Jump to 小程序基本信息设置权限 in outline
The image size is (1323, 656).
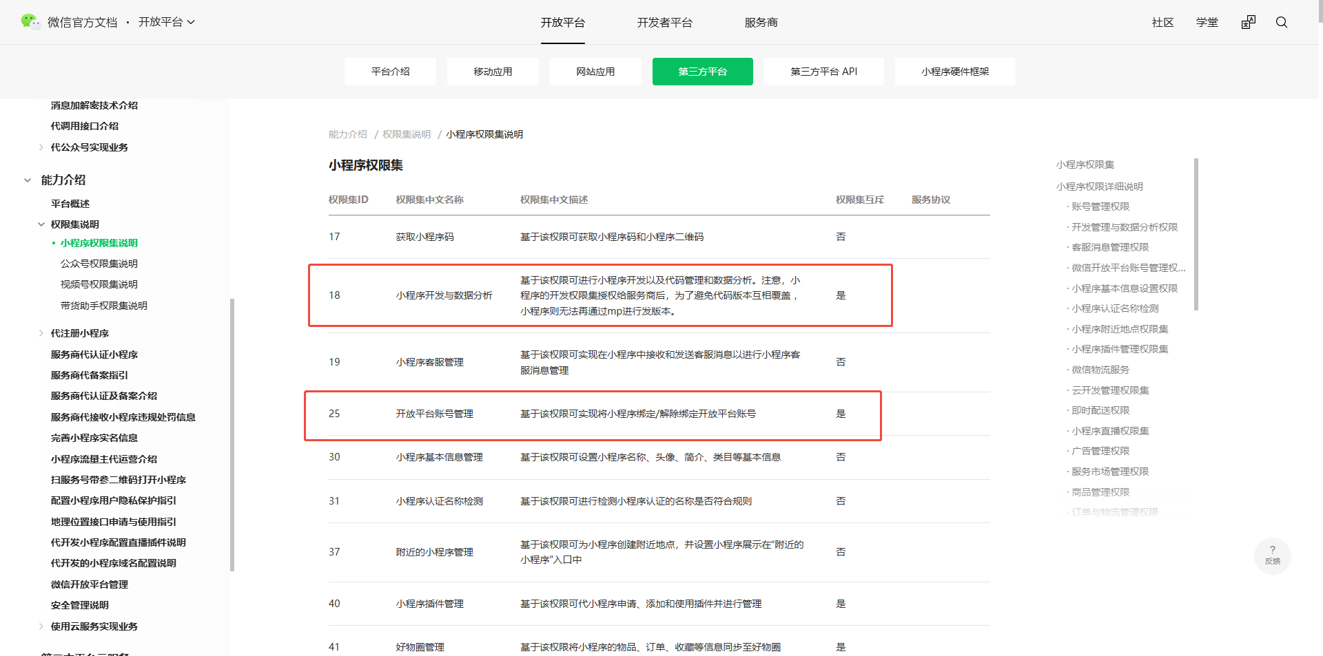coord(1125,288)
